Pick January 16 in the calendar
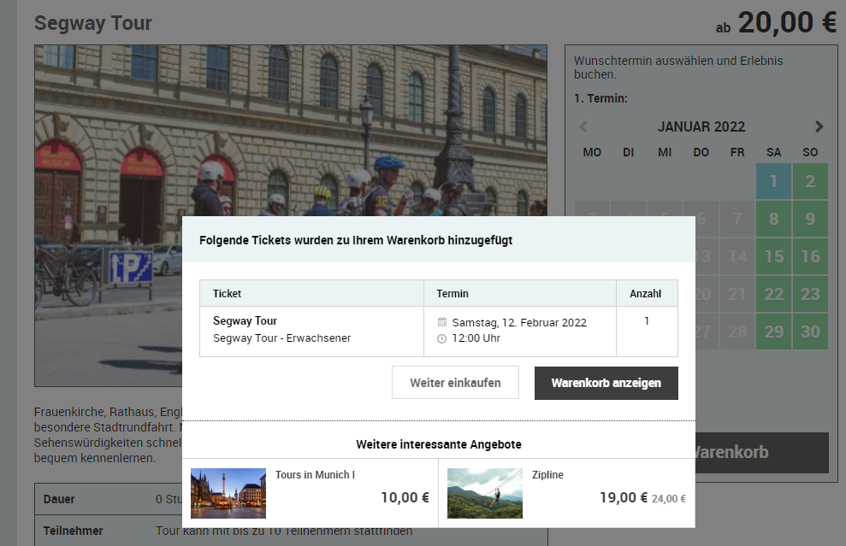The width and height of the screenshot is (846, 546). (x=810, y=256)
